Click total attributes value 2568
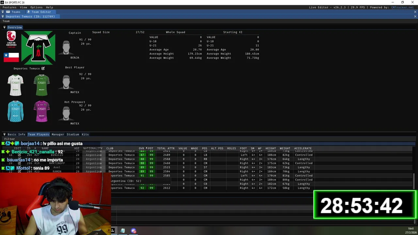 [167, 159]
